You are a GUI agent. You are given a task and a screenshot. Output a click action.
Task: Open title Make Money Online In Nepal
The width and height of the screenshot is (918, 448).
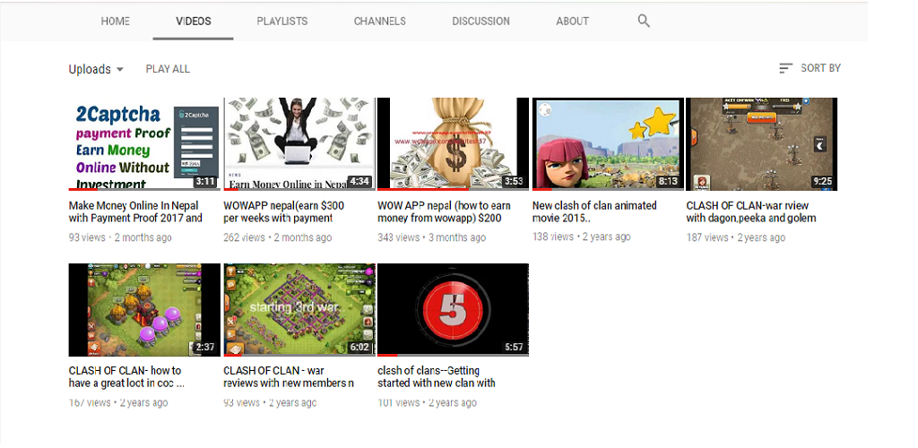(x=134, y=211)
